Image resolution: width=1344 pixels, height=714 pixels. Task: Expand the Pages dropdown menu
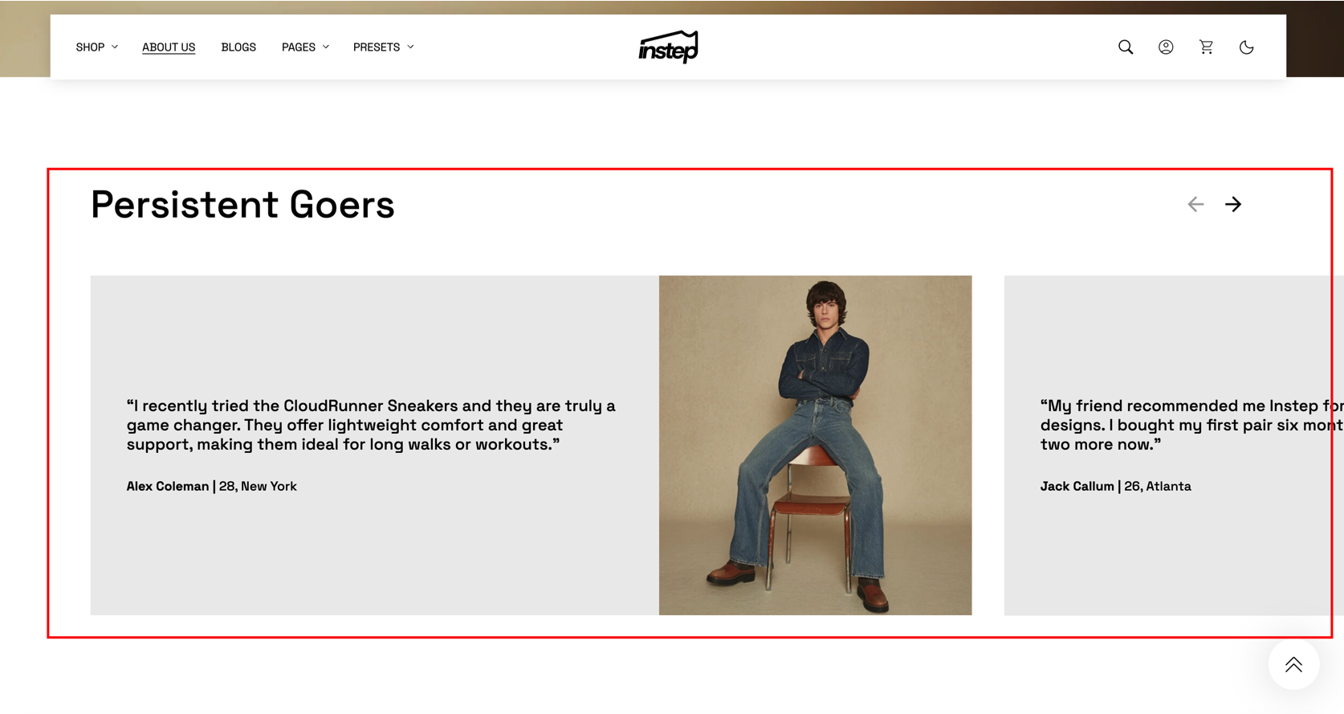305,47
